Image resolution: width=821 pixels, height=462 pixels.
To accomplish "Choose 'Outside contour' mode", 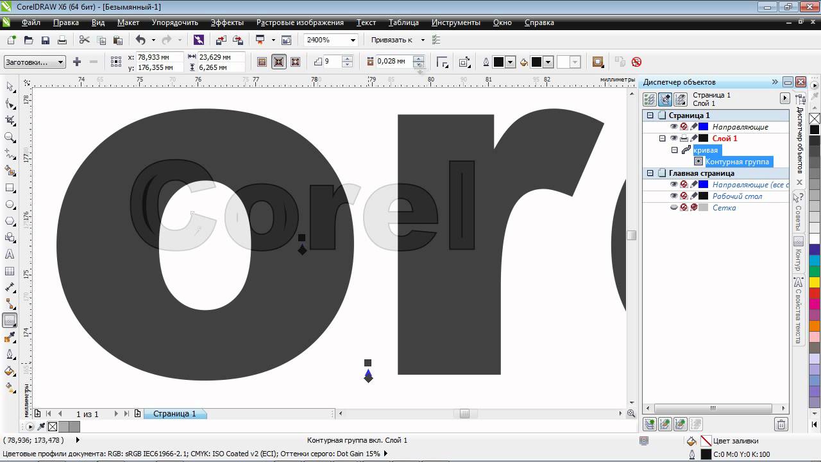I will (x=295, y=62).
